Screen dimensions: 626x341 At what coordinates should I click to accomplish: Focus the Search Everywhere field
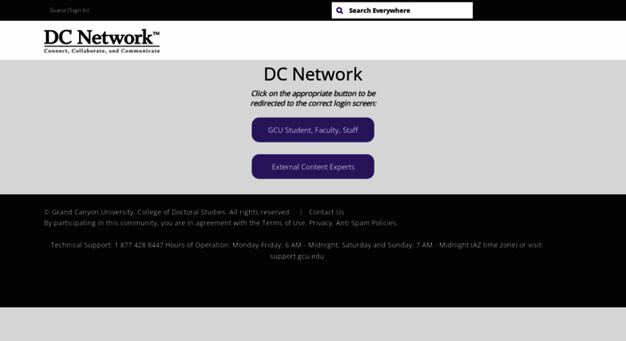pyautogui.click(x=407, y=10)
